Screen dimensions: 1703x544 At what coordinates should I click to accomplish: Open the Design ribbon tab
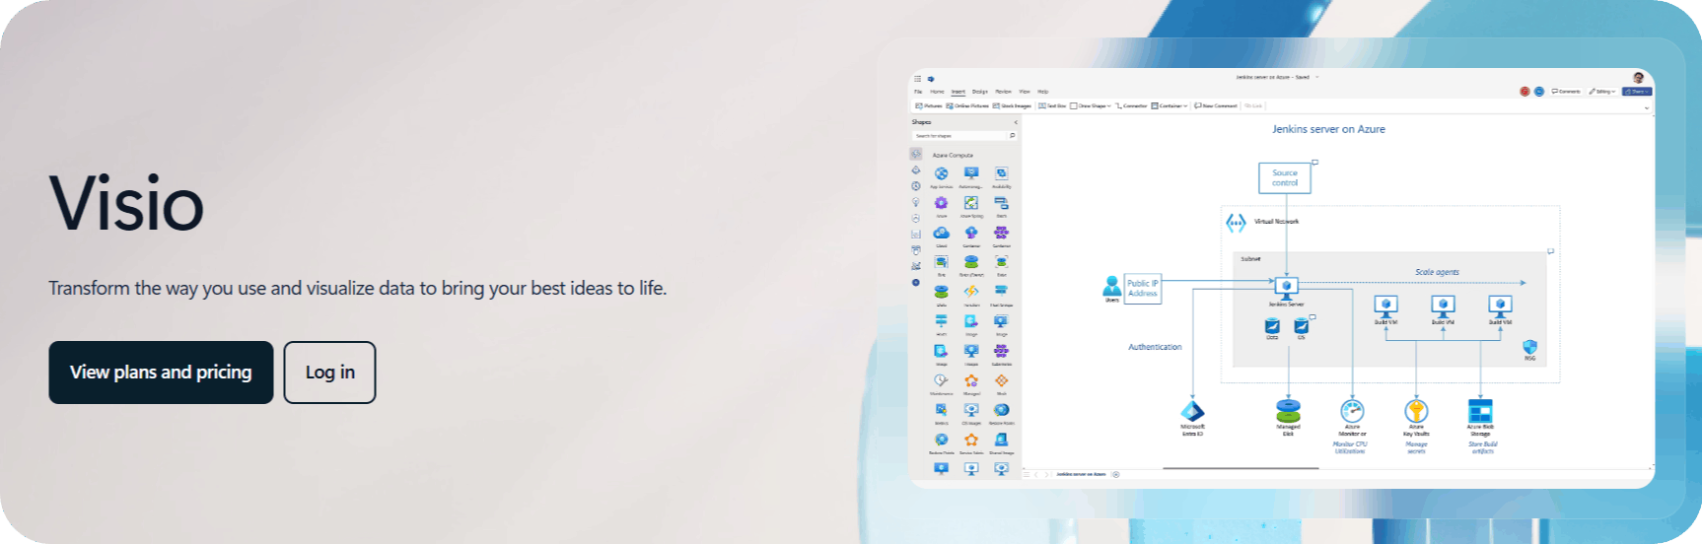(980, 92)
